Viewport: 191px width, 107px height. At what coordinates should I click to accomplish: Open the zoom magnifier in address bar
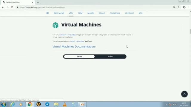pyautogui.click(x=174, y=7)
